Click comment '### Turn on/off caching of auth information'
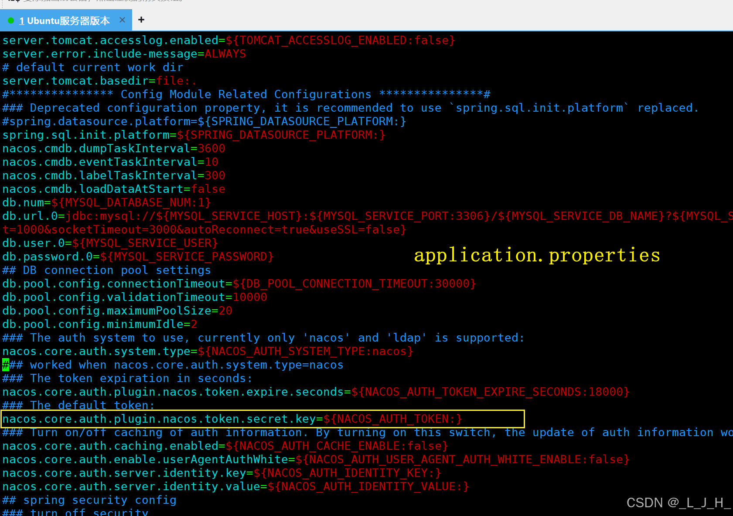The height and width of the screenshot is (516, 733). pyautogui.click(x=368, y=432)
